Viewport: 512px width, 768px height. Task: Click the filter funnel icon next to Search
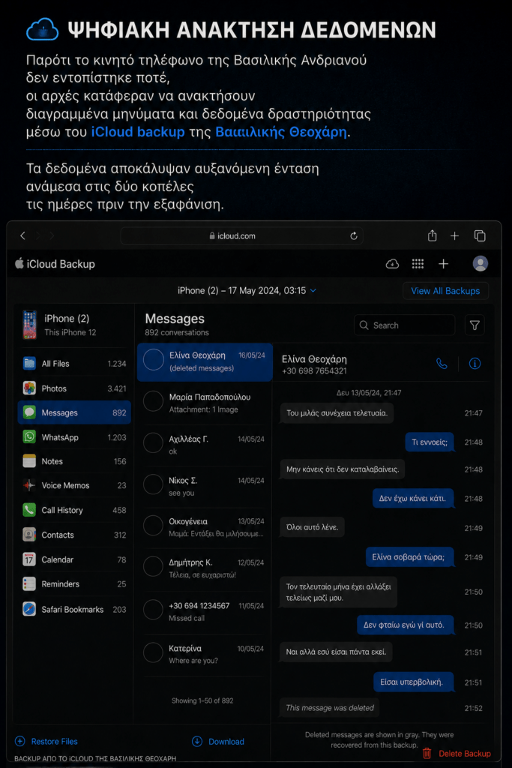coord(475,325)
